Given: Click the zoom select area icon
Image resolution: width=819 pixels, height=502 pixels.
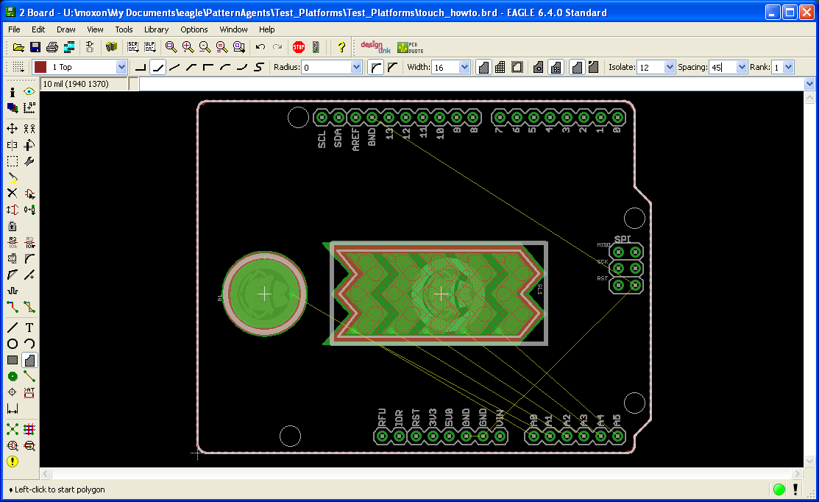Looking at the screenshot, I should point(238,48).
